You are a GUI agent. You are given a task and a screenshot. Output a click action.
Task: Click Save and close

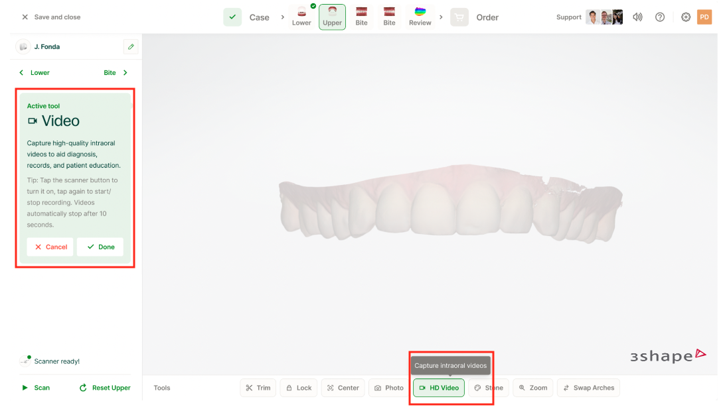(50, 17)
